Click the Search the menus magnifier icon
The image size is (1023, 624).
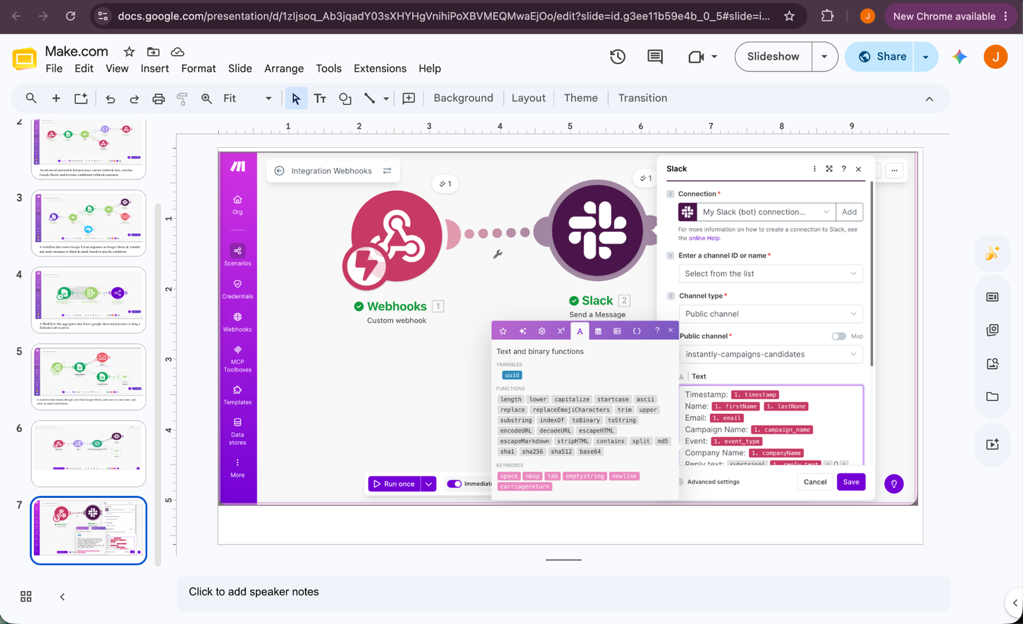(x=31, y=98)
